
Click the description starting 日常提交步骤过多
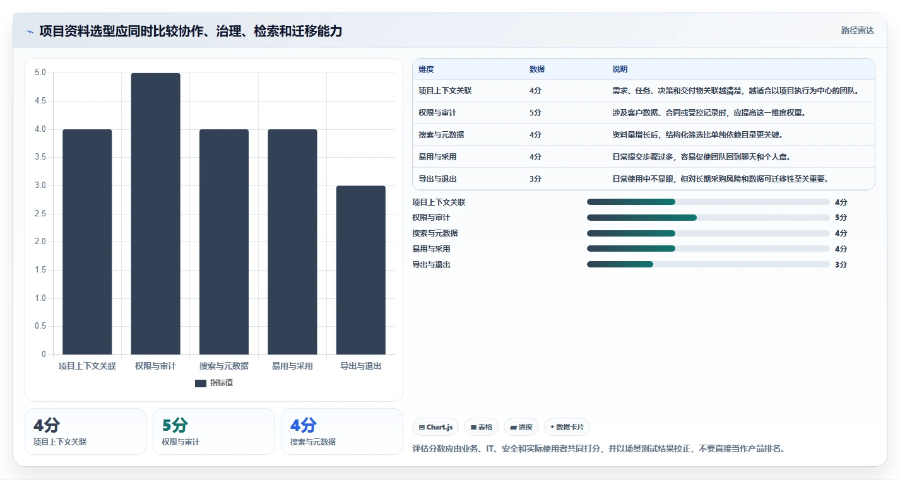[702, 157]
